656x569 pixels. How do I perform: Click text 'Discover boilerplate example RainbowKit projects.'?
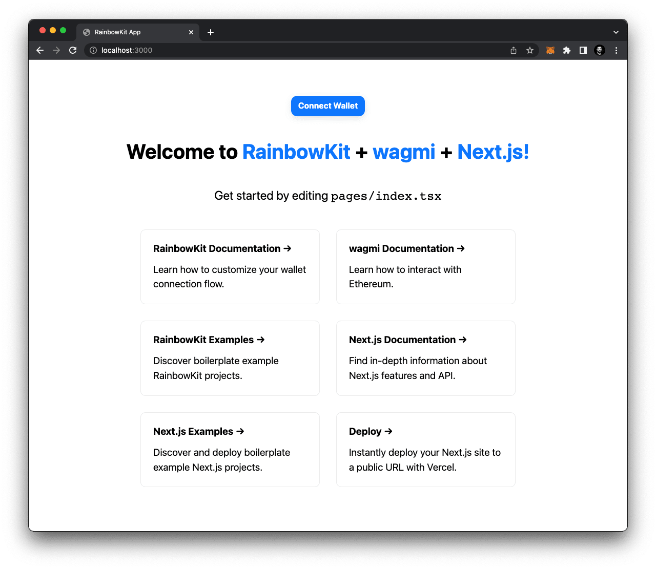[216, 368]
